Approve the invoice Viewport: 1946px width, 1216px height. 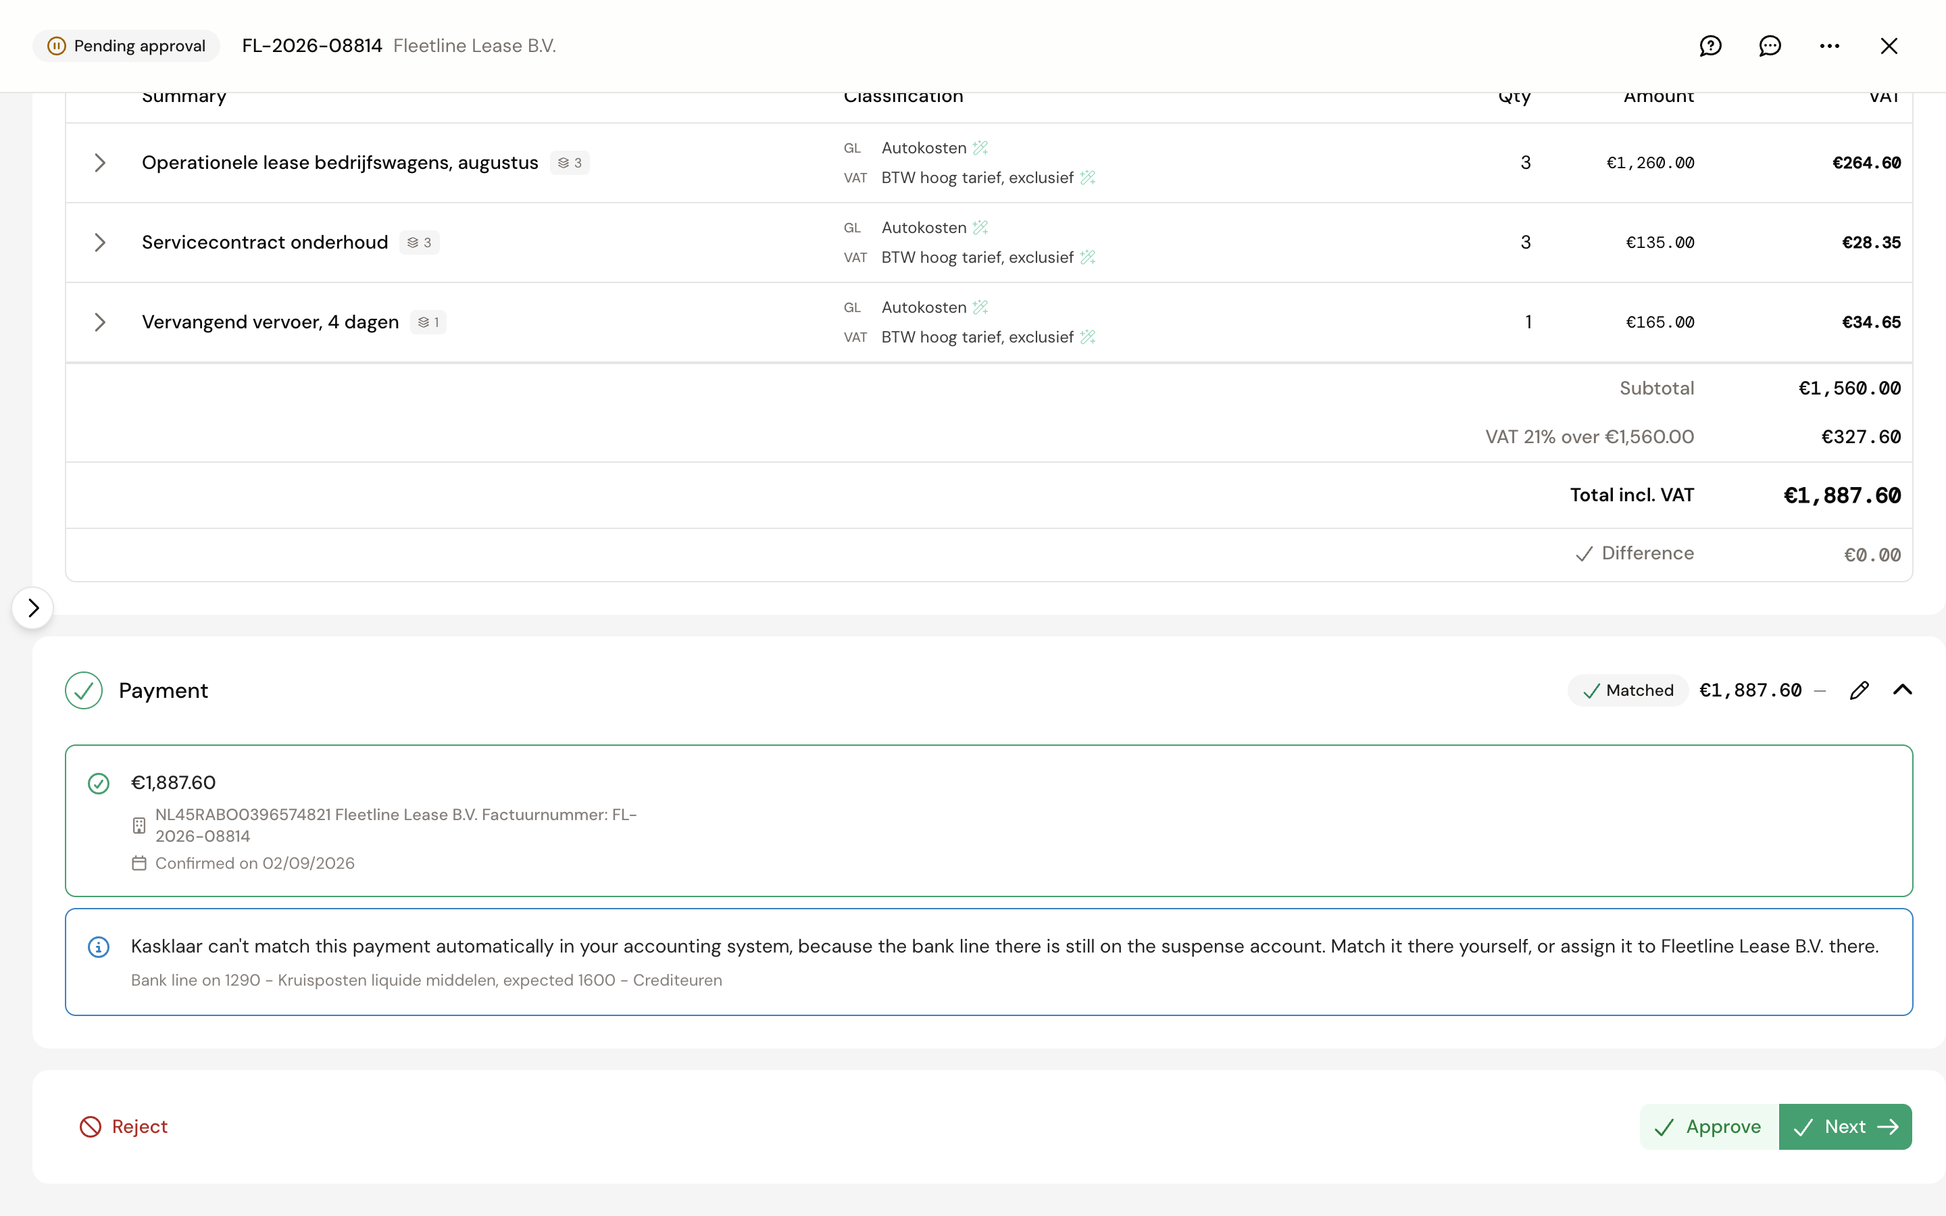coord(1709,1126)
